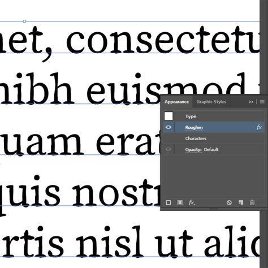
Task: Select the Characters row
Action: click(214, 139)
